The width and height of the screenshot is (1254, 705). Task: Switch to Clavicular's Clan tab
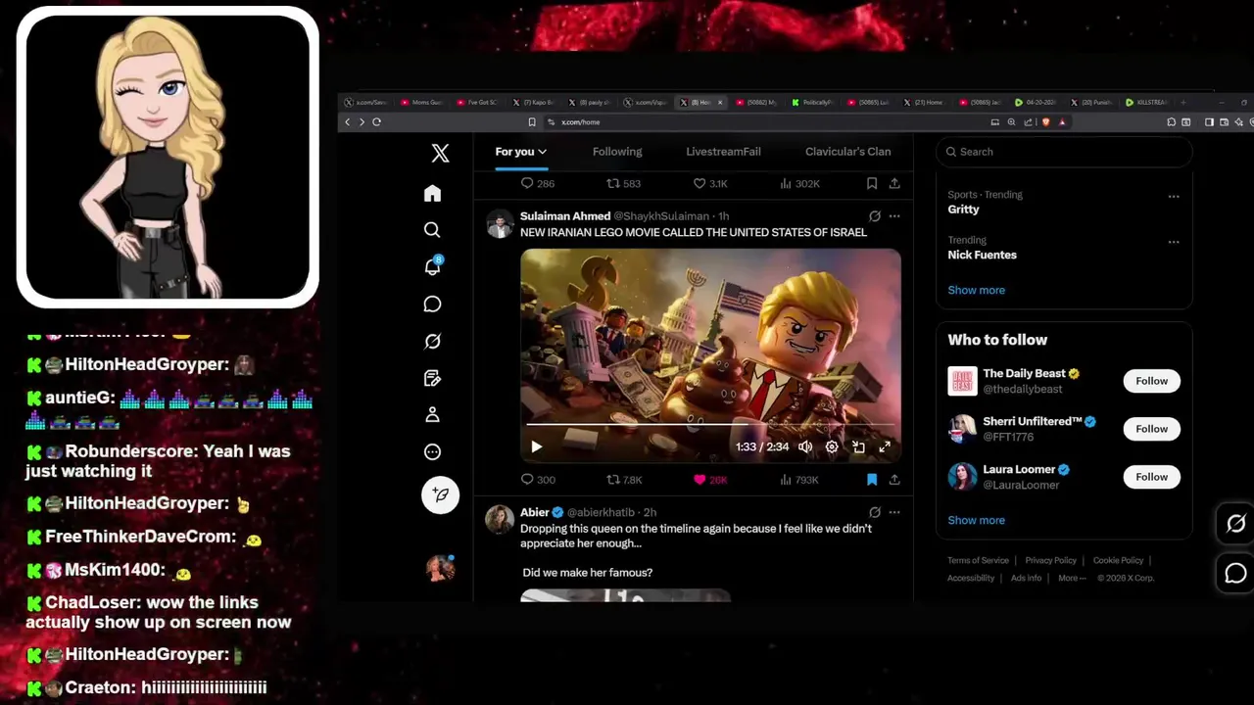click(848, 152)
